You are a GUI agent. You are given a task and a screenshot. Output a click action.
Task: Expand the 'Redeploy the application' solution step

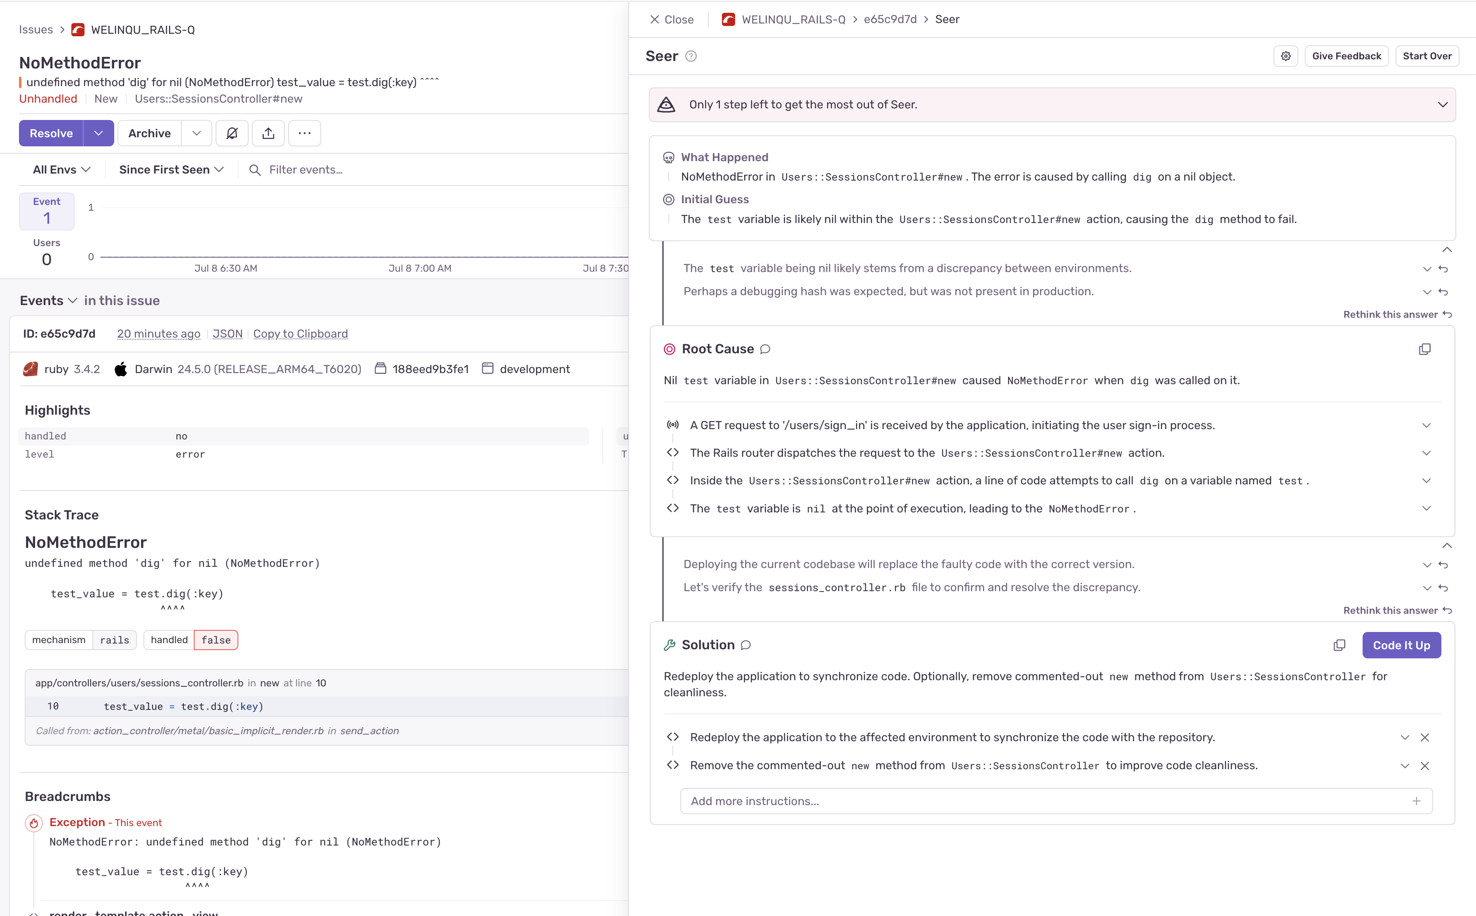[1405, 737]
